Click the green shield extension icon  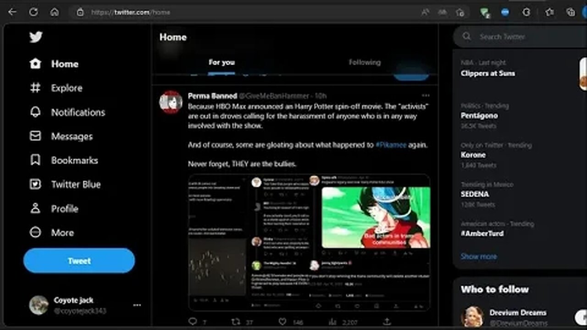click(484, 13)
